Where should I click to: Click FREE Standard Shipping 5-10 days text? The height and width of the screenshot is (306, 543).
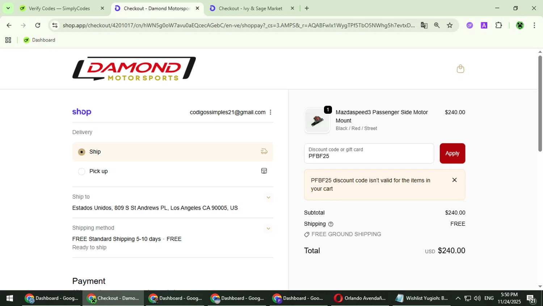116,239
